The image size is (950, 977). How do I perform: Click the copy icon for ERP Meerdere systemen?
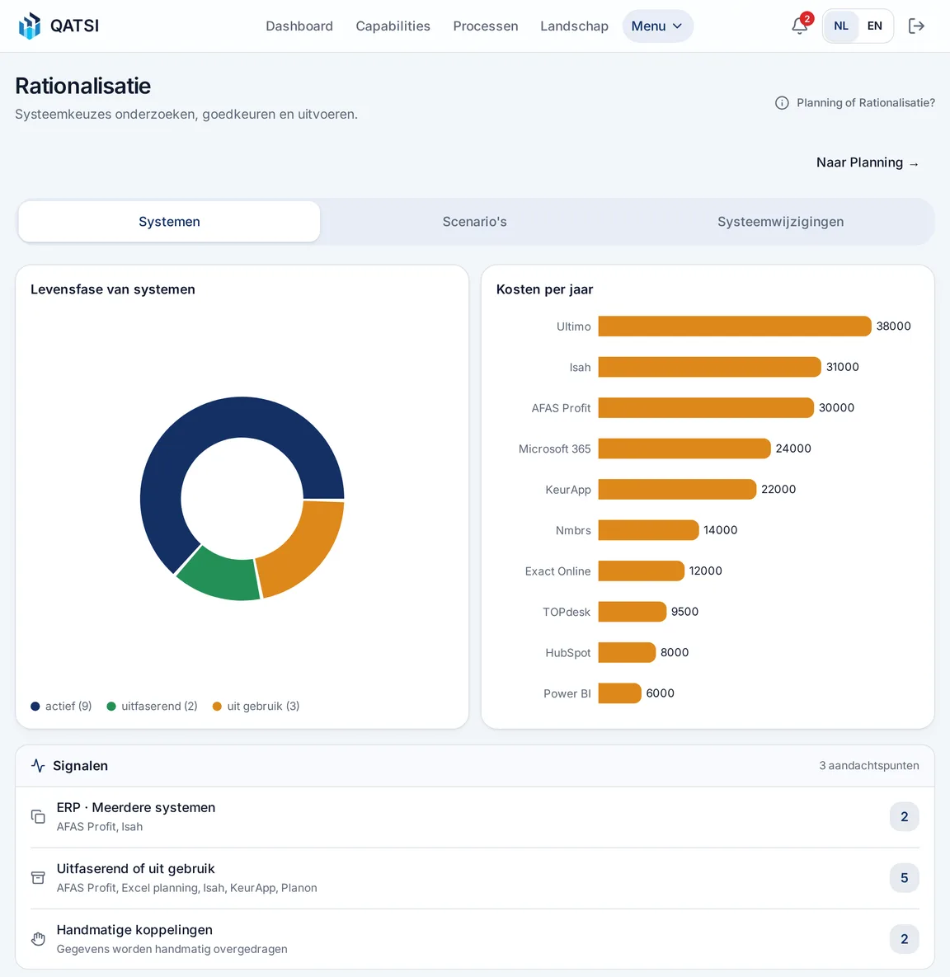[38, 817]
